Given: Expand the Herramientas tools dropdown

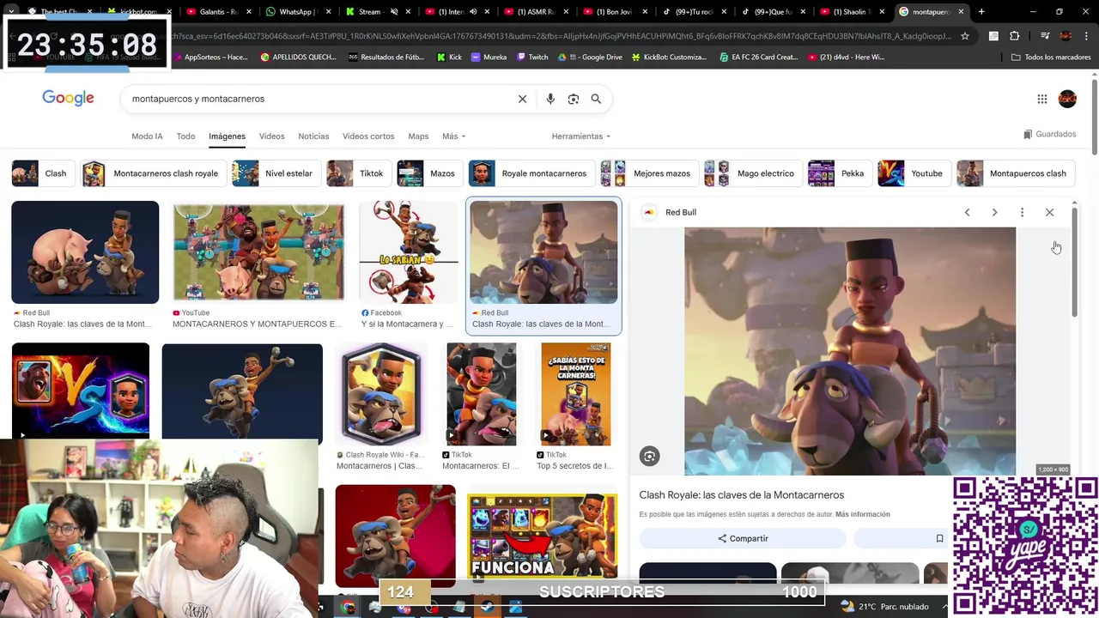Looking at the screenshot, I should pyautogui.click(x=581, y=136).
